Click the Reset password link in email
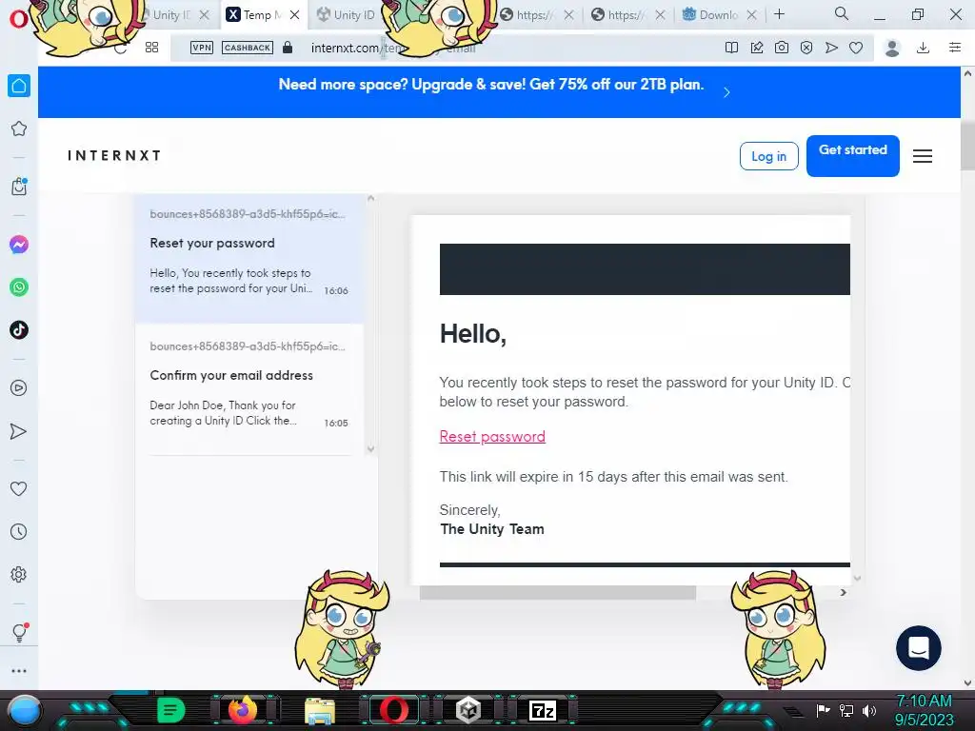 492,436
